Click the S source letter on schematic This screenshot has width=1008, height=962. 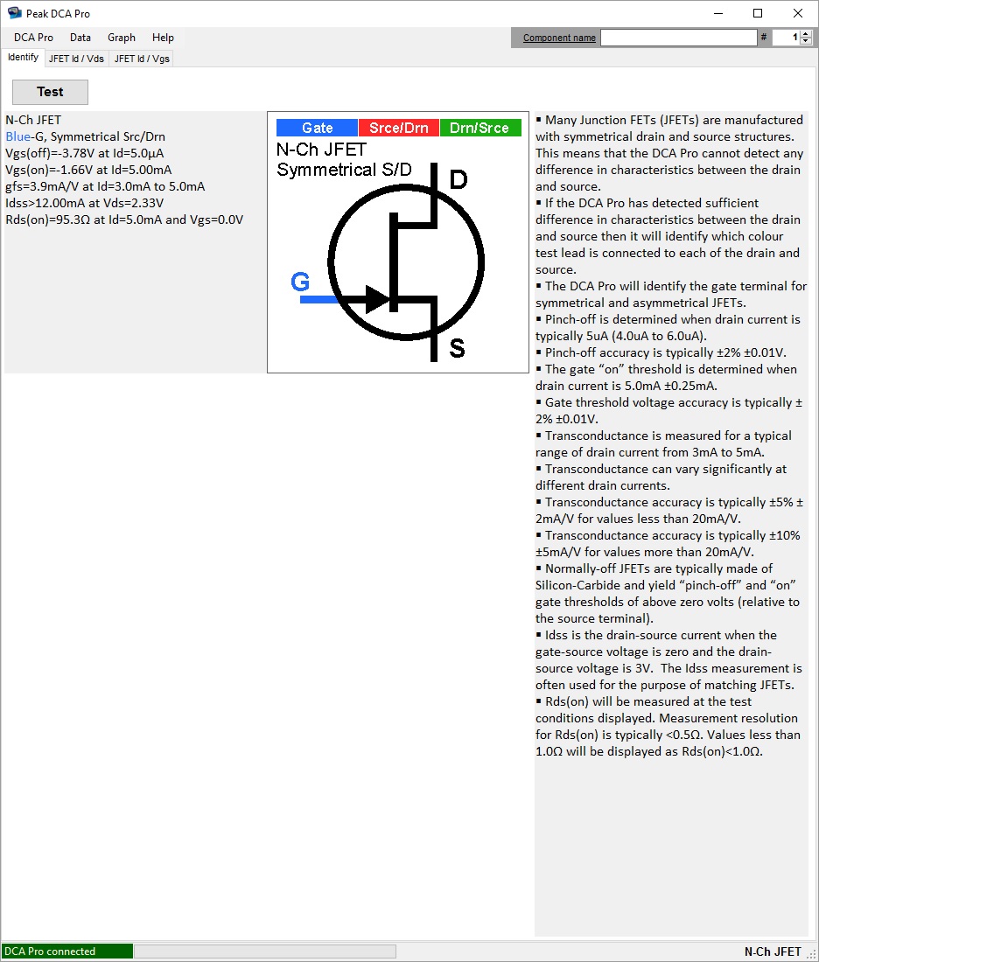(x=457, y=348)
